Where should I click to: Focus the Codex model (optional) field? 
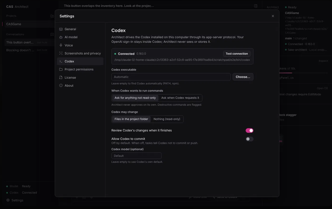pos(136,156)
